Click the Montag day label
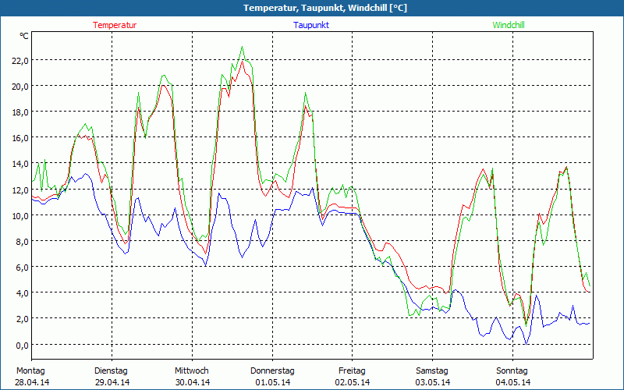The width and height of the screenshot is (624, 390). click(x=30, y=371)
